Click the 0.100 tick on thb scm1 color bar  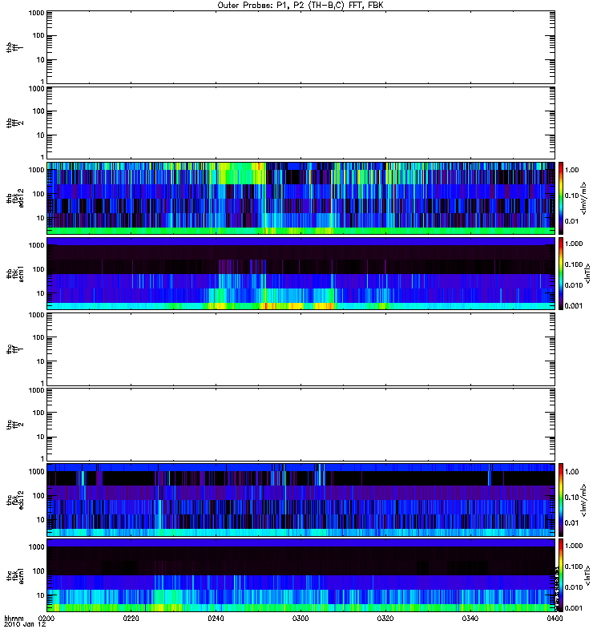click(574, 264)
